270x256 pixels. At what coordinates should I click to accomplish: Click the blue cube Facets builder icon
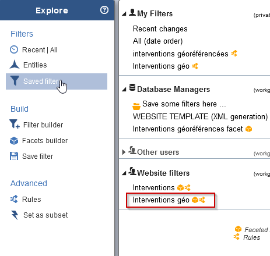(14, 141)
